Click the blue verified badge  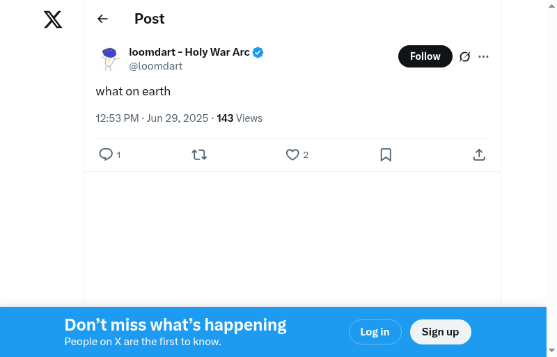tap(258, 52)
